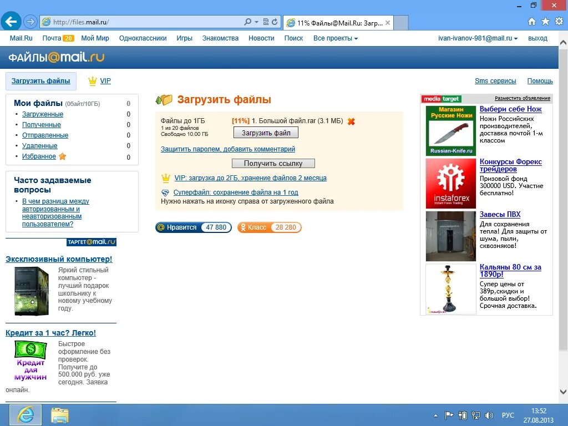
Task: Open FAQ link В чем разница между авторизованным
Action: coord(55,212)
